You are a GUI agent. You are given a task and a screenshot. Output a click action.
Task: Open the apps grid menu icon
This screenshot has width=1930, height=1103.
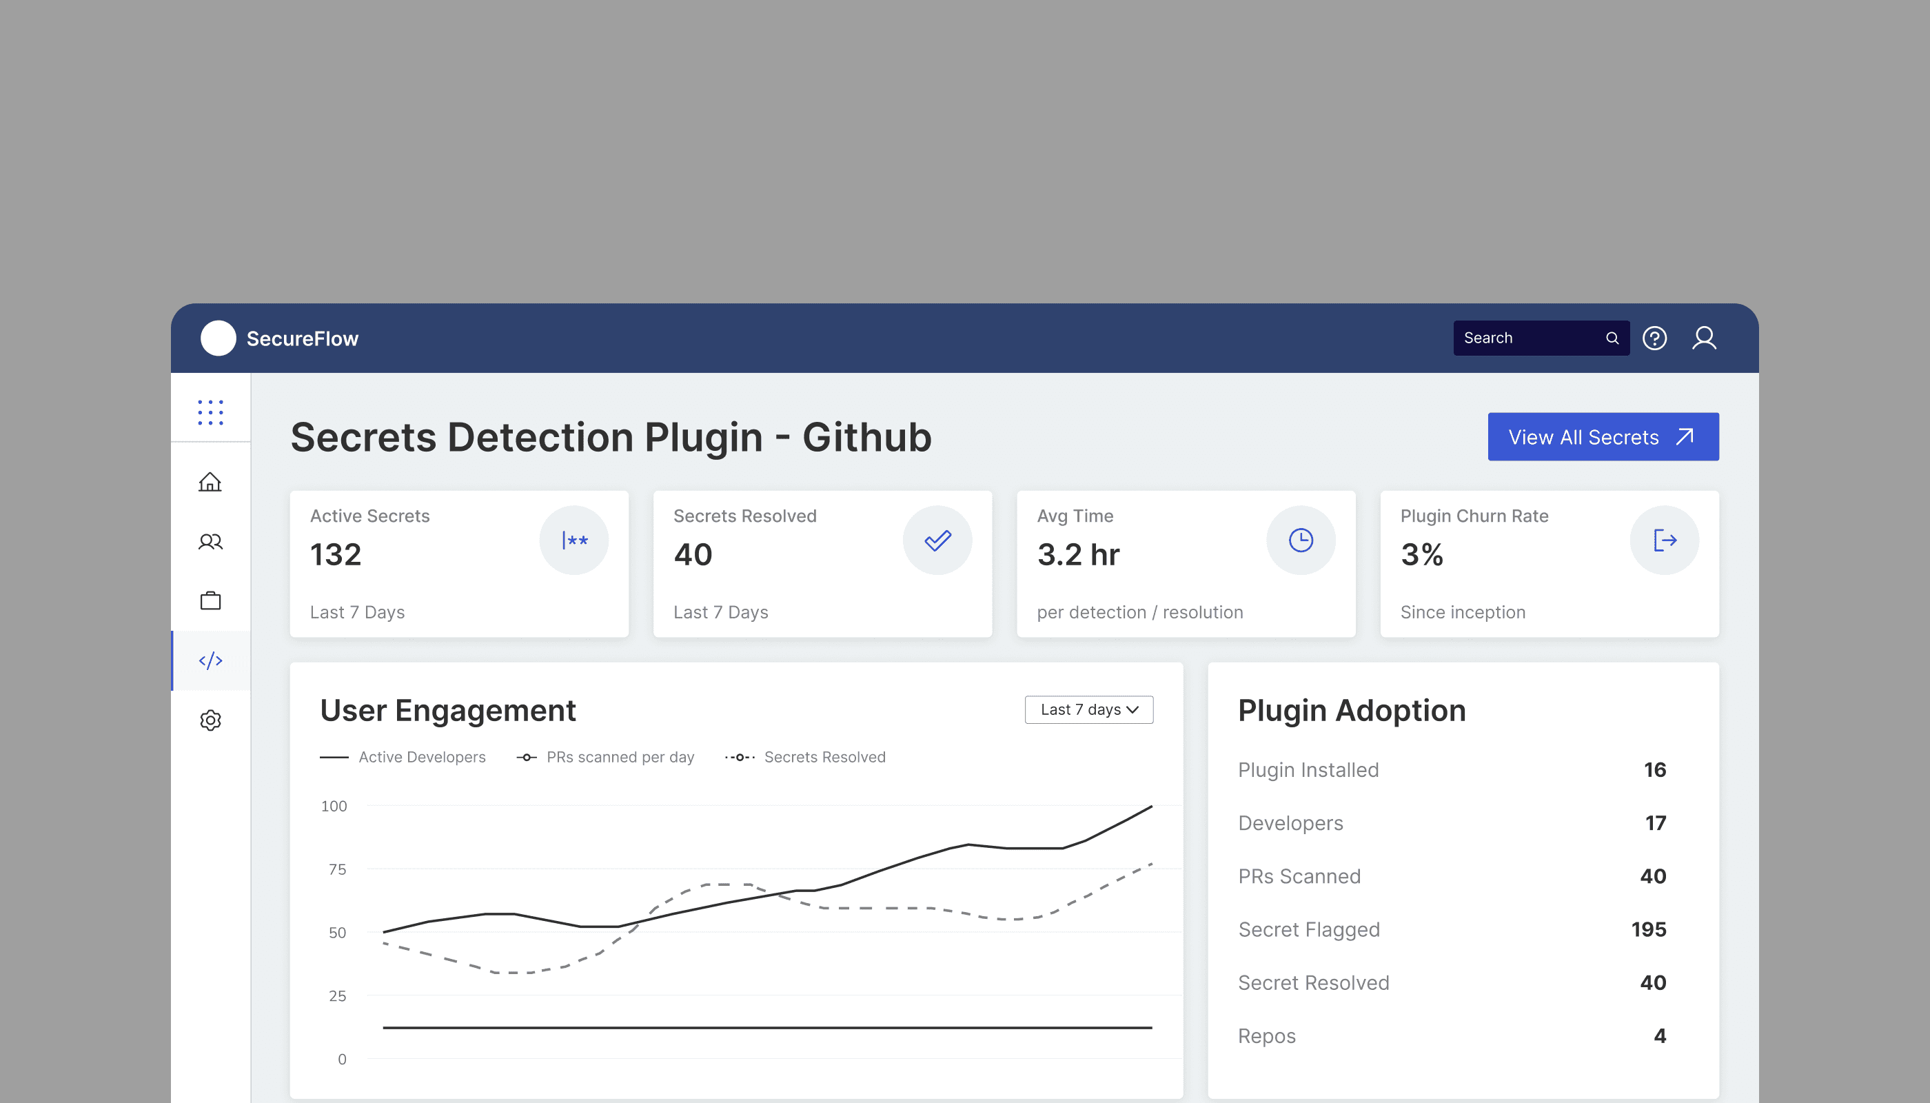click(210, 413)
